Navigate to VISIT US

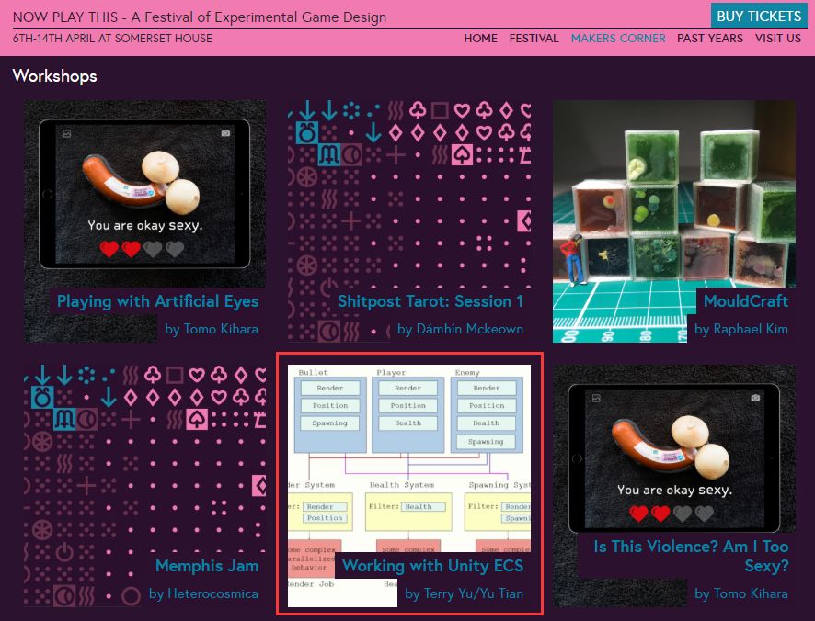(x=777, y=39)
